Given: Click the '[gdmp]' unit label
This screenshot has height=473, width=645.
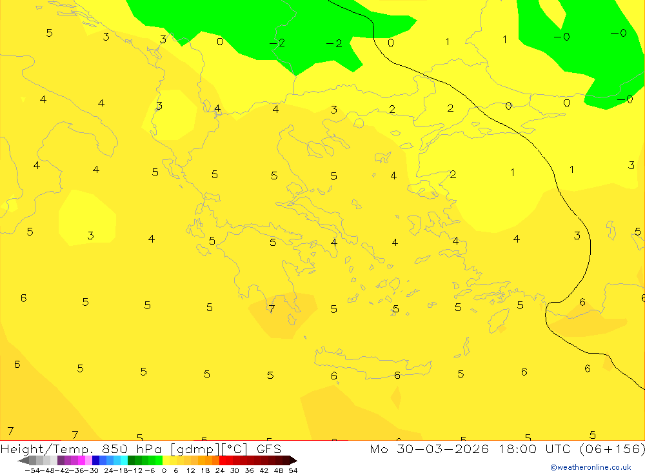Looking at the screenshot, I should pyautogui.click(x=193, y=449).
